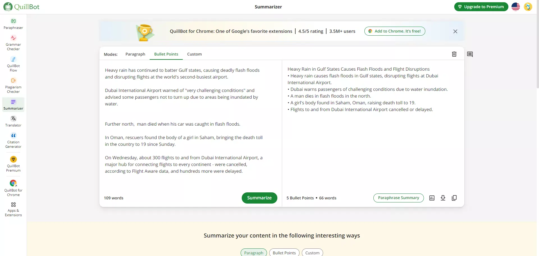This screenshot has width=539, height=256.
Task: Download the summary
Action: 443,198
